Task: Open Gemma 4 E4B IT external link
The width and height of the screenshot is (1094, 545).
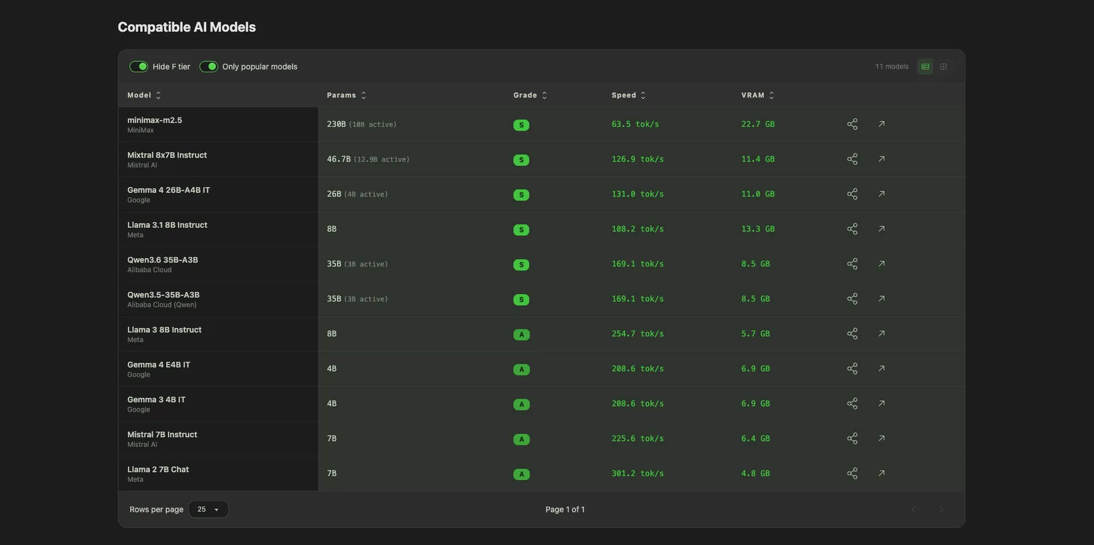Action: tap(881, 368)
